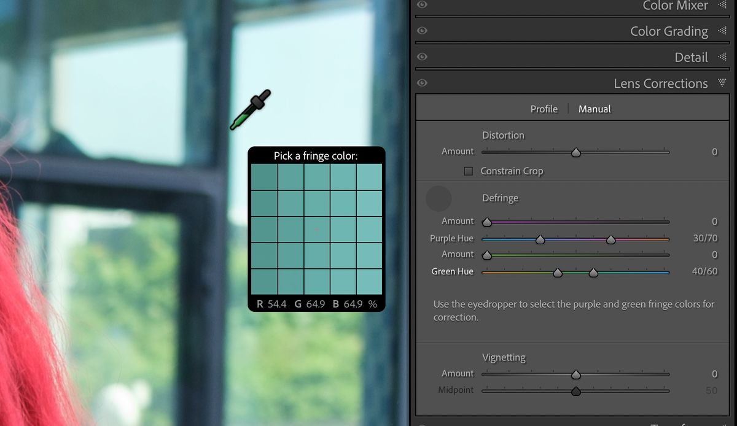Click the Distortion Amount slider handle
737x426 pixels.
pos(575,152)
